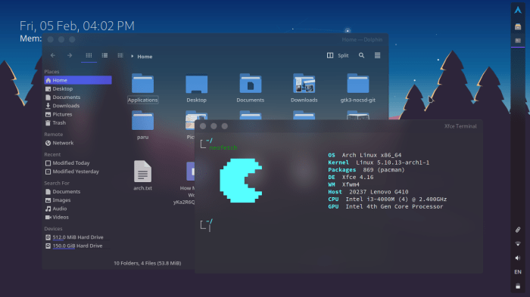
Task: Open the Wi-Fi network tray icon
Action: (518, 243)
